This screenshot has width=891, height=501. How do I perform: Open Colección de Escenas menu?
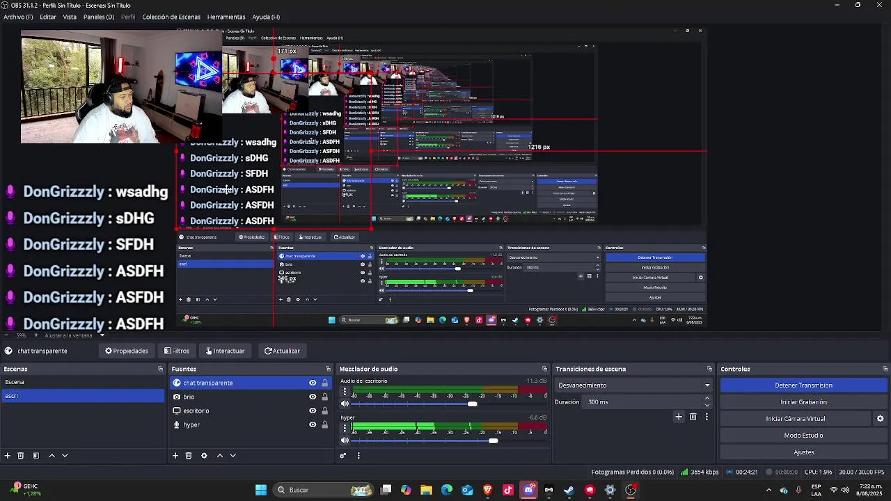coord(171,17)
